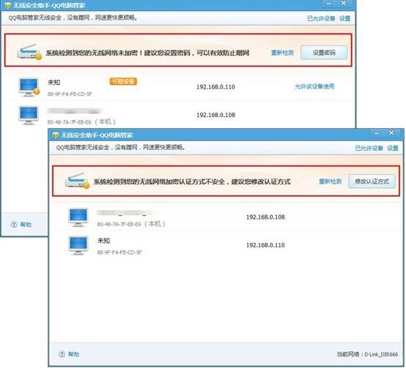This screenshot has height=368, width=406.
Task: Click router warning icon in front window banner
Action: point(77,181)
